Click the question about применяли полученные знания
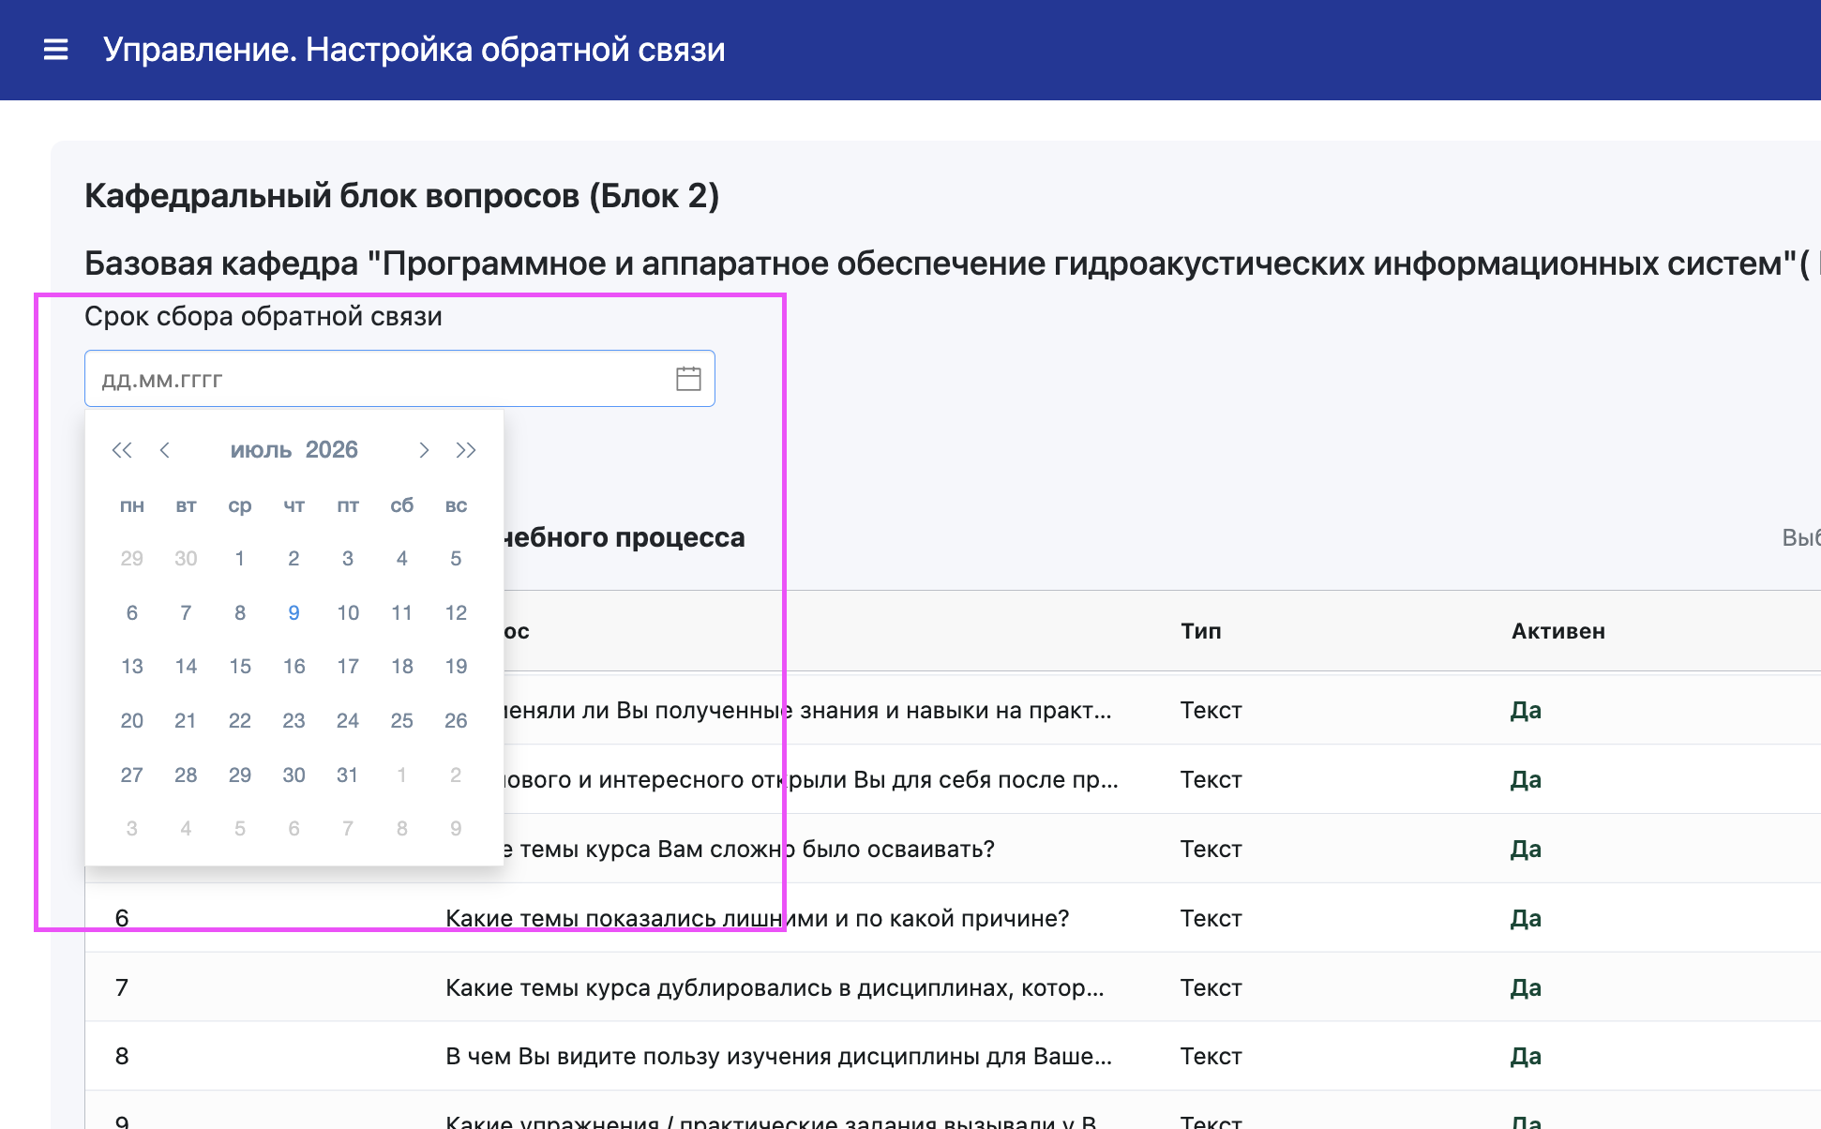The width and height of the screenshot is (1821, 1129). coord(808,710)
